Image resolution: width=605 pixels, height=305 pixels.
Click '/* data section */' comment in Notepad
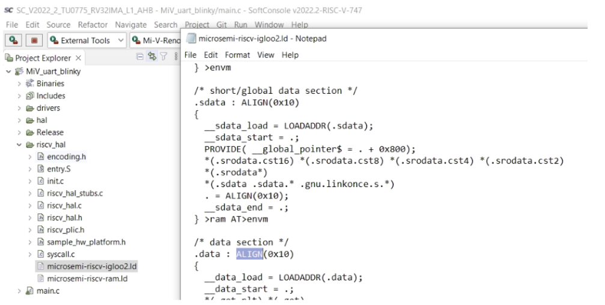click(241, 242)
